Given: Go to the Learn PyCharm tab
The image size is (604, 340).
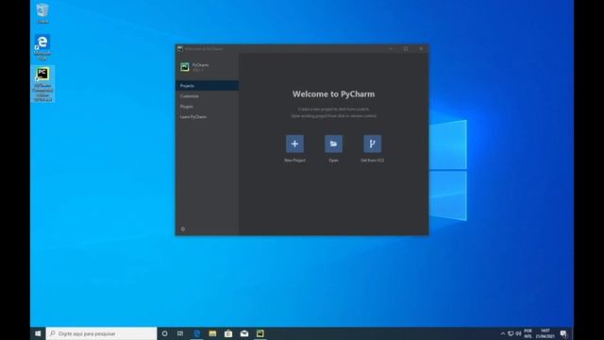Looking at the screenshot, I should point(208,117).
